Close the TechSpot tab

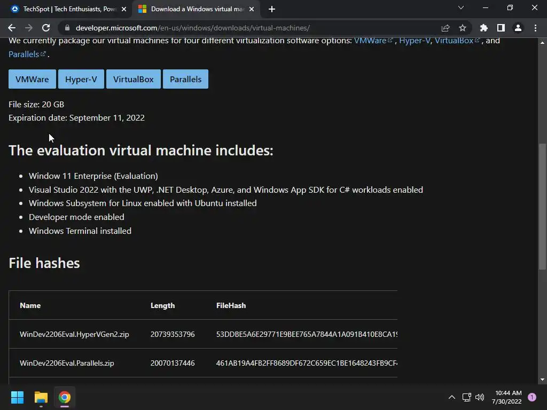[x=124, y=9]
